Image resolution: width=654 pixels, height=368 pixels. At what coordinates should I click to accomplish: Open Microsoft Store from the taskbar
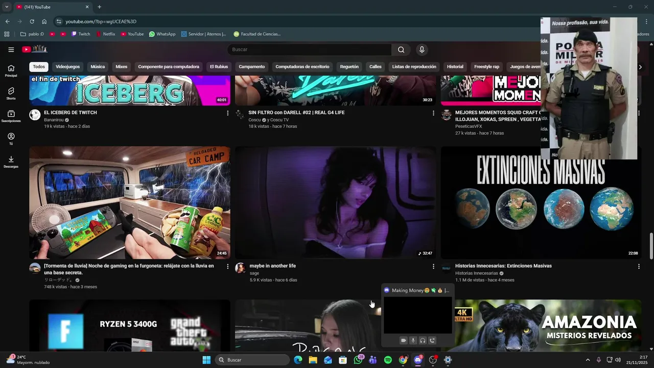[x=343, y=360]
